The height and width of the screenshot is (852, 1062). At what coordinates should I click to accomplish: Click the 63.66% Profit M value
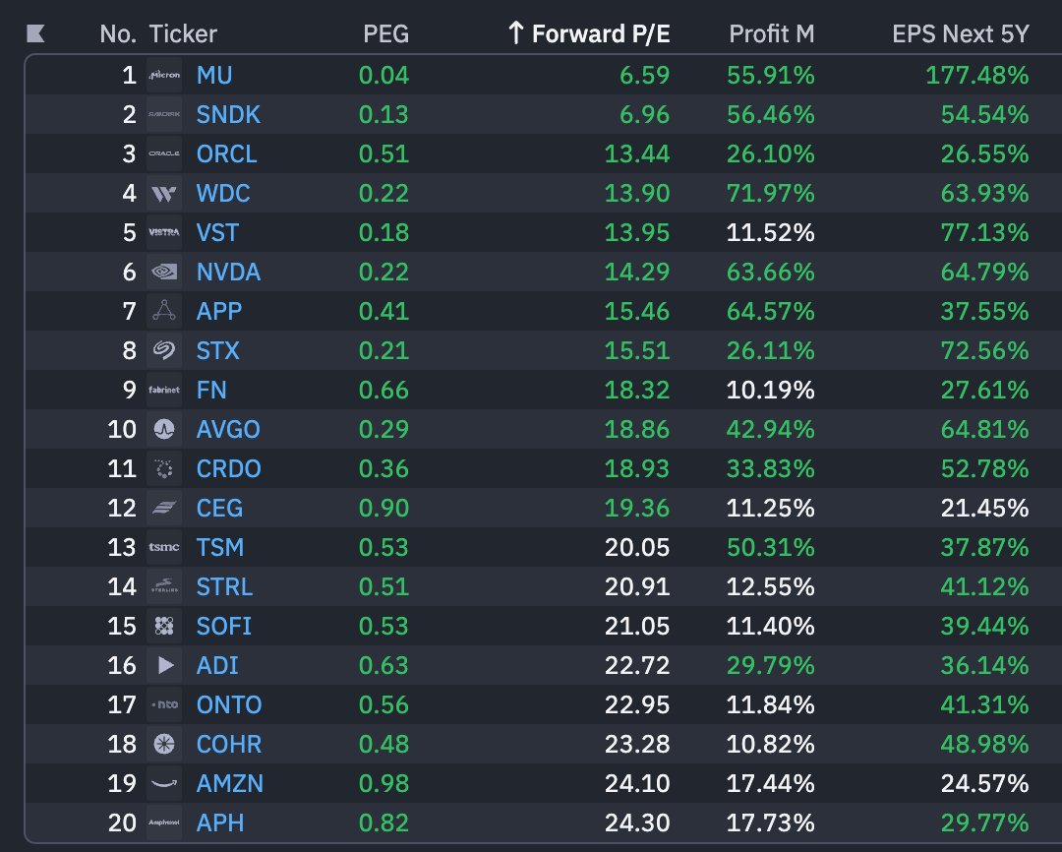tap(771, 272)
